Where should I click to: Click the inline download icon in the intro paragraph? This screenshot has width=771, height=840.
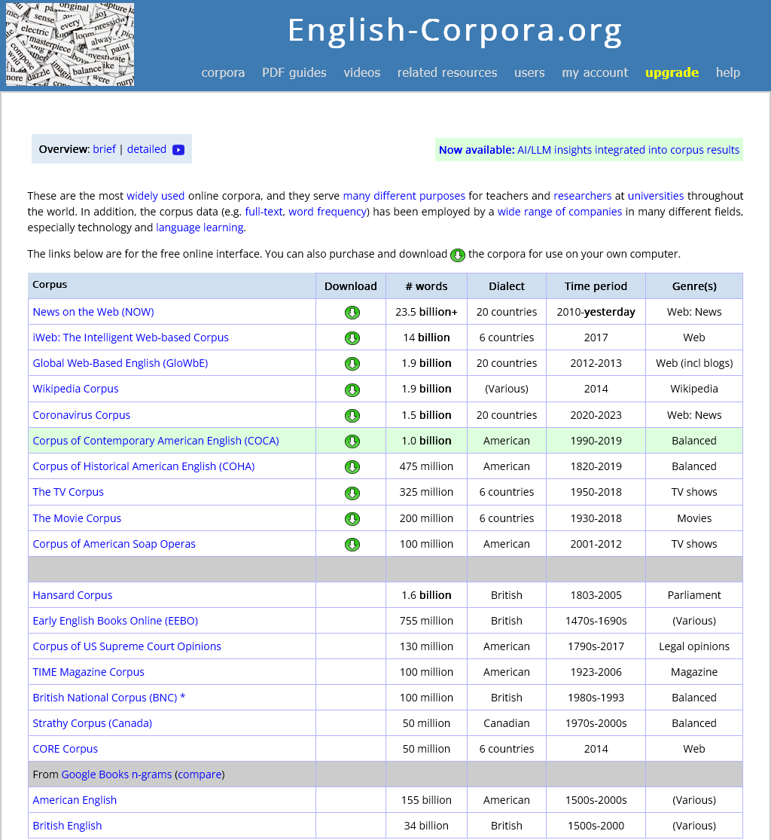[457, 255]
